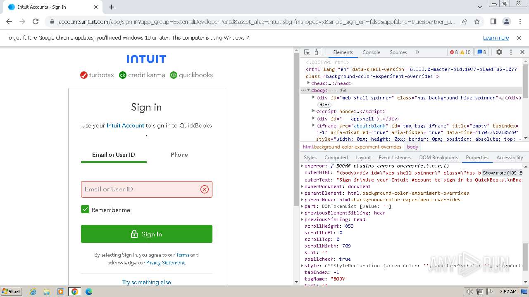
Task: Bookmark this page with the star
Action: coord(477,21)
